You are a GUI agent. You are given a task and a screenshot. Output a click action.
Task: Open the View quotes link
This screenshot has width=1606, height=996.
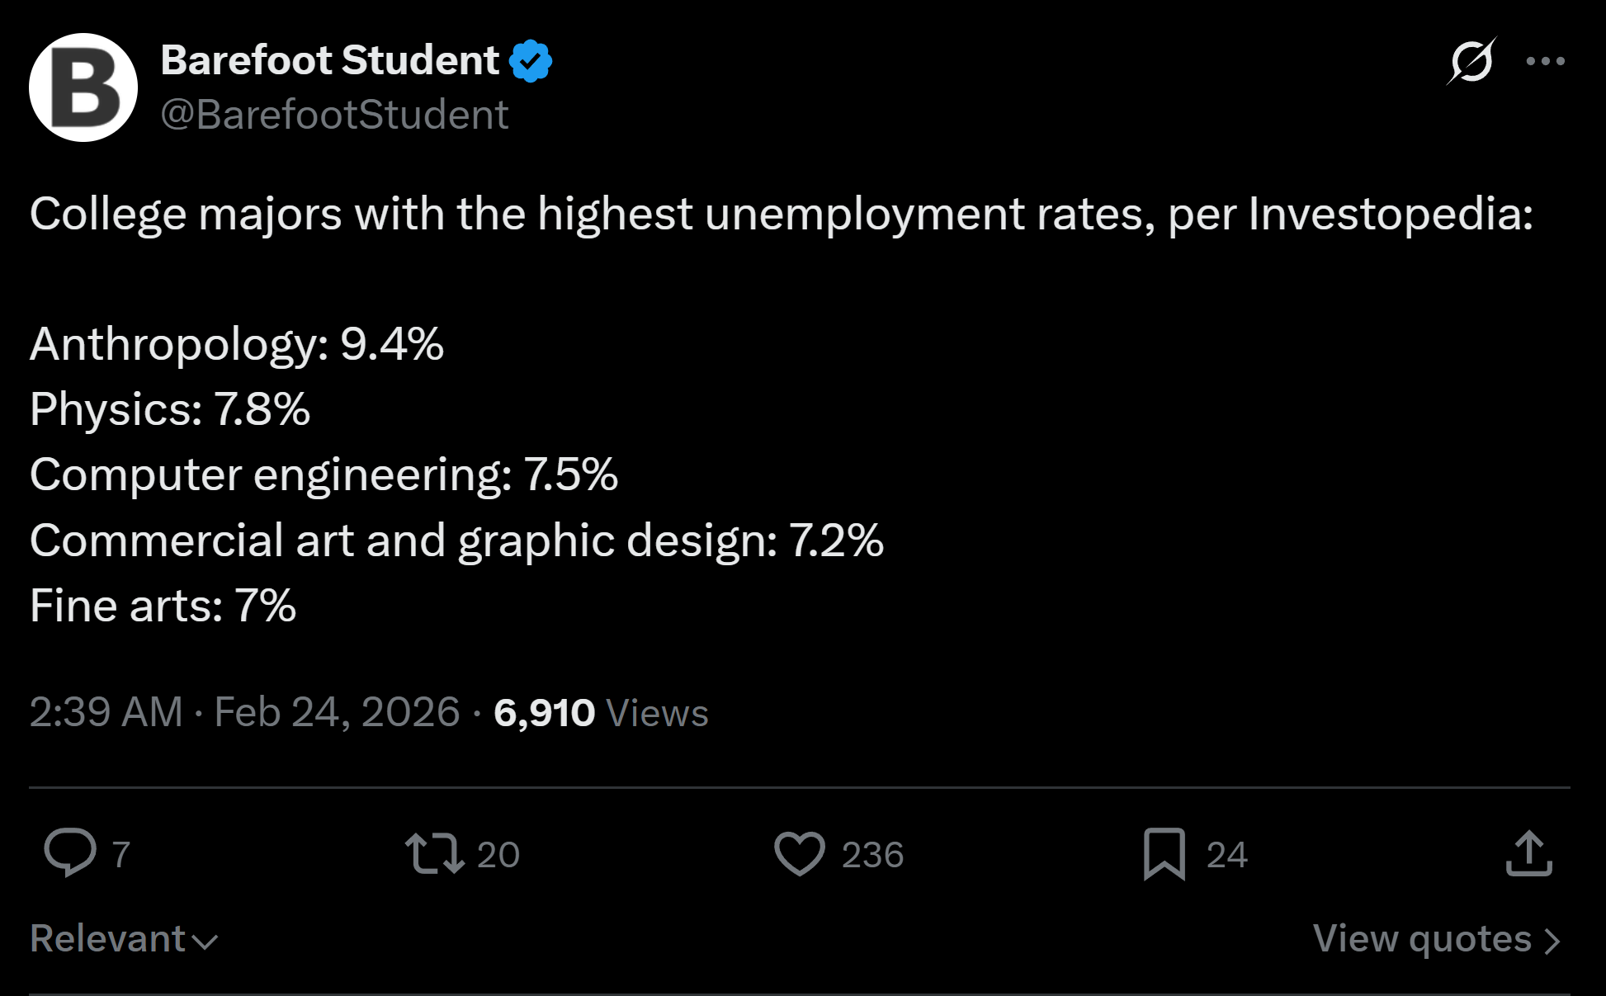(x=1436, y=939)
